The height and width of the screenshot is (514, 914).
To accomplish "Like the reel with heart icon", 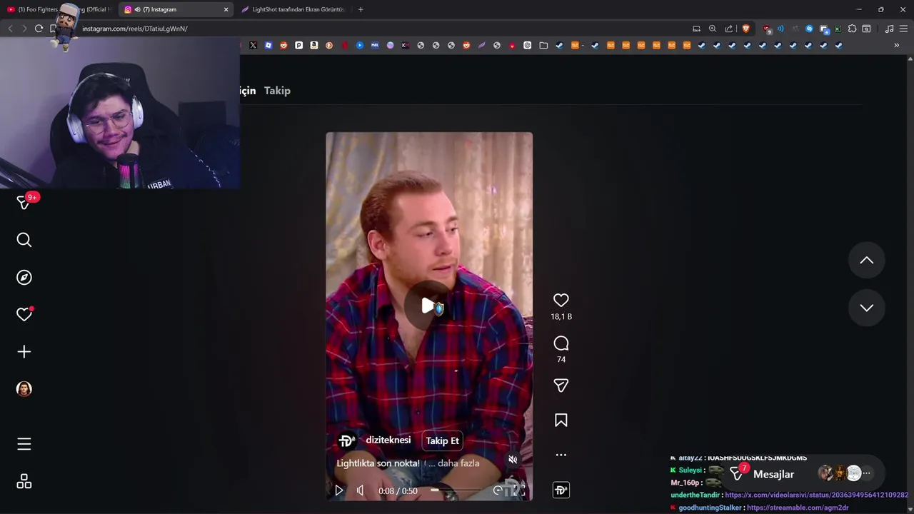I will point(561,301).
